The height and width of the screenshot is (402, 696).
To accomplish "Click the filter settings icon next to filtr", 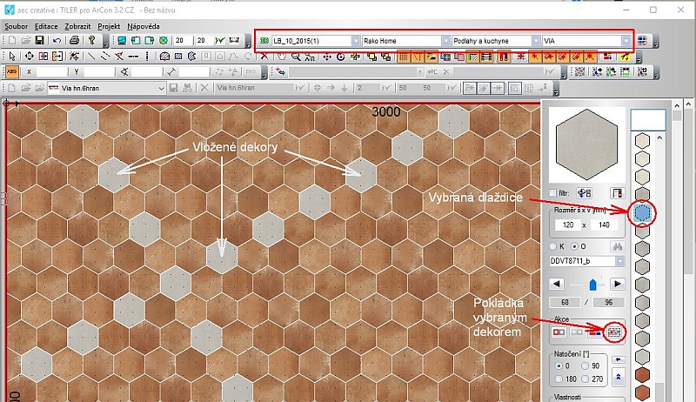I will [584, 193].
